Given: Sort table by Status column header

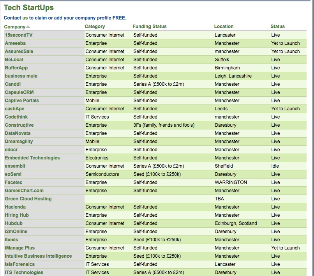Looking at the screenshot, I should point(277,27).
